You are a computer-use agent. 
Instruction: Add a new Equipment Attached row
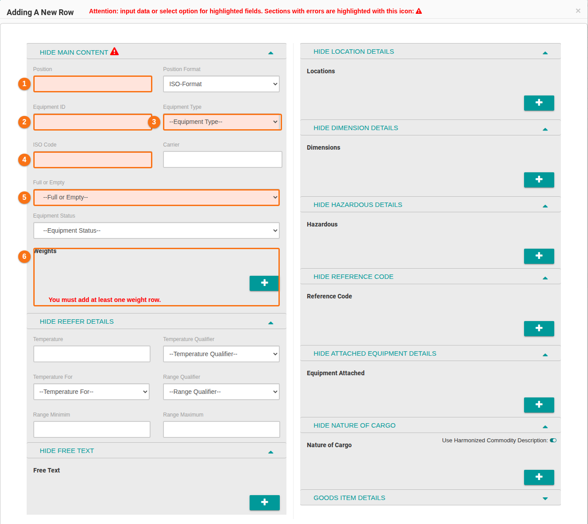click(539, 405)
